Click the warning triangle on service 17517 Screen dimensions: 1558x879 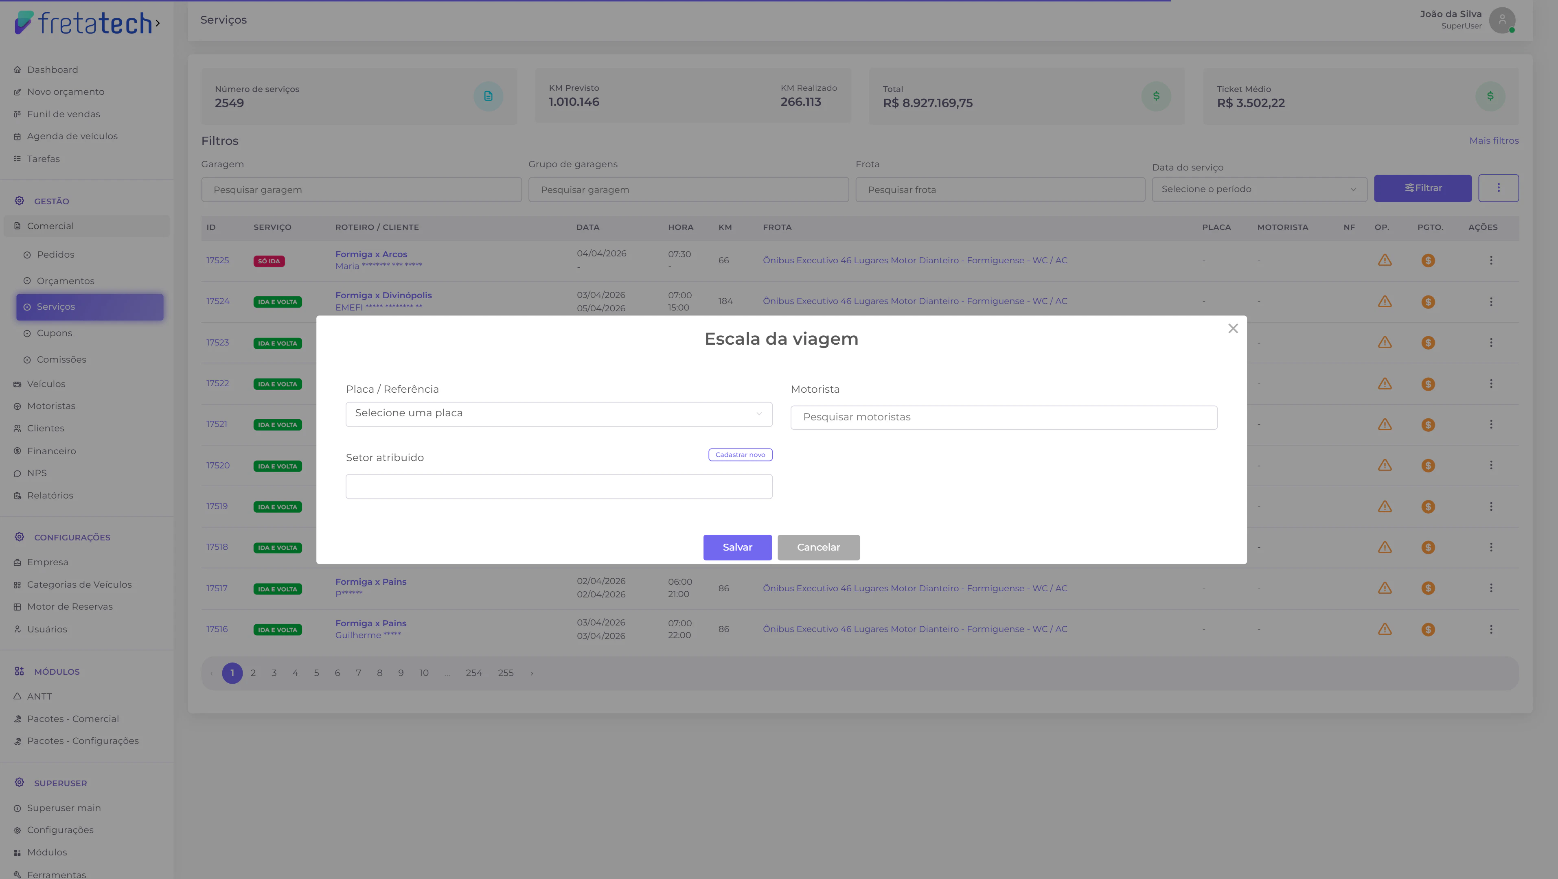[1385, 588]
